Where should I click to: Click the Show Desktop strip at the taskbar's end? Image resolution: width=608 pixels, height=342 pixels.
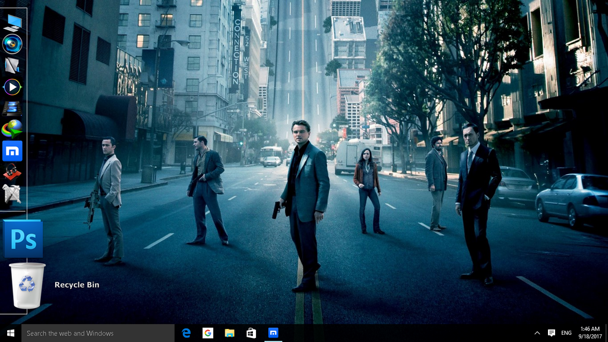tap(606, 333)
